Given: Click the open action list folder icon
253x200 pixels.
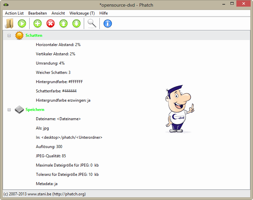Looking at the screenshot, I should pyautogui.click(x=9, y=24).
